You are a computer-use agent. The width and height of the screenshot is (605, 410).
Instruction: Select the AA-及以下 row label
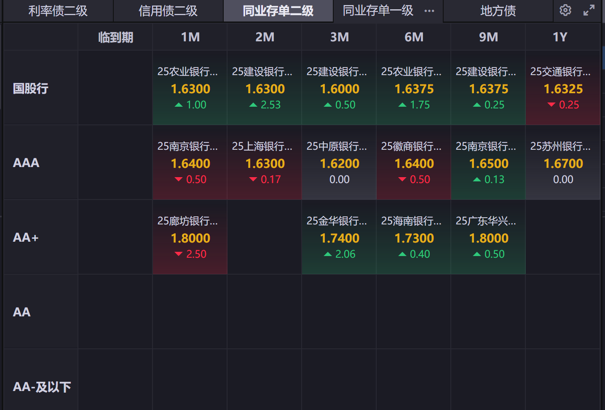point(42,386)
